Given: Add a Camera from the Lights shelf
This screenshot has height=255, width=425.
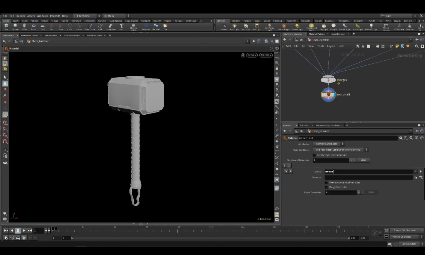Looking at the screenshot, I should (224, 26).
